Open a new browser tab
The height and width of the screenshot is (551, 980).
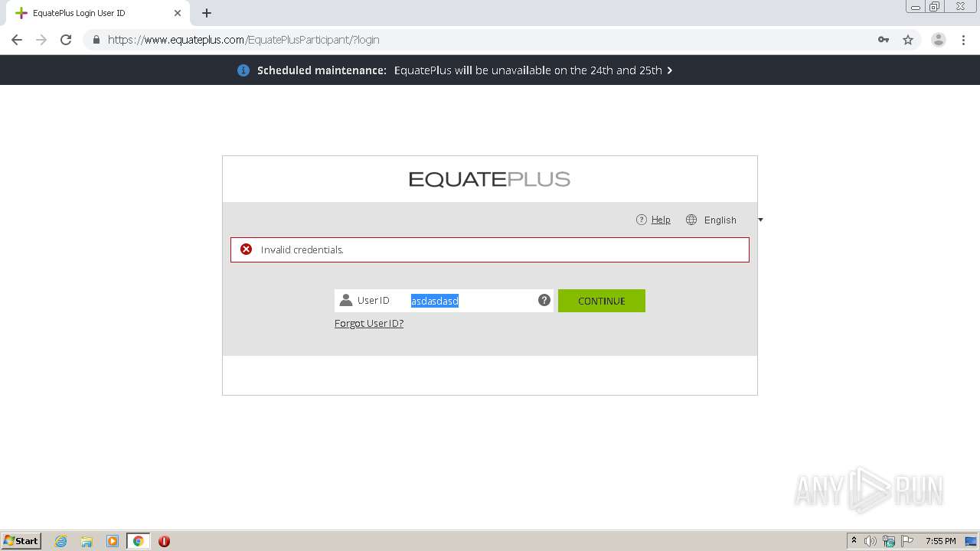(x=207, y=13)
